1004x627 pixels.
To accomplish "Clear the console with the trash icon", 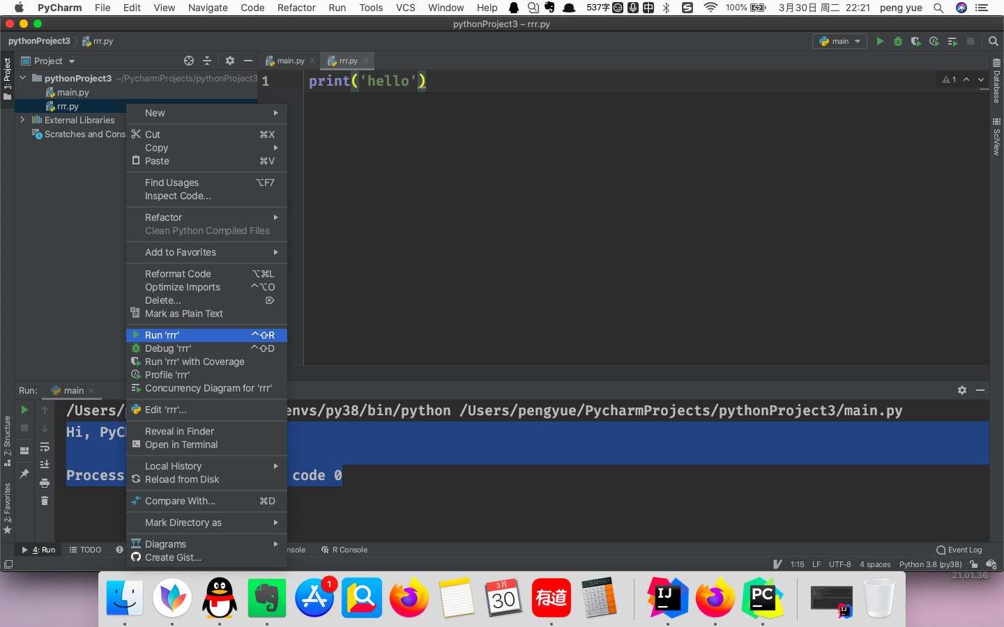I will coord(45,500).
